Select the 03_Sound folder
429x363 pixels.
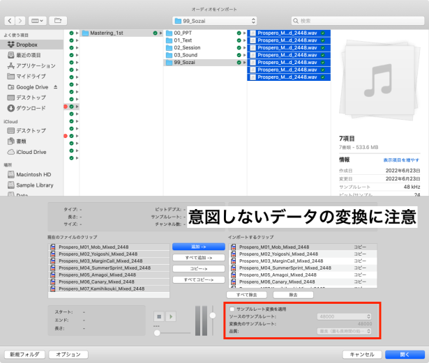pyautogui.click(x=186, y=54)
